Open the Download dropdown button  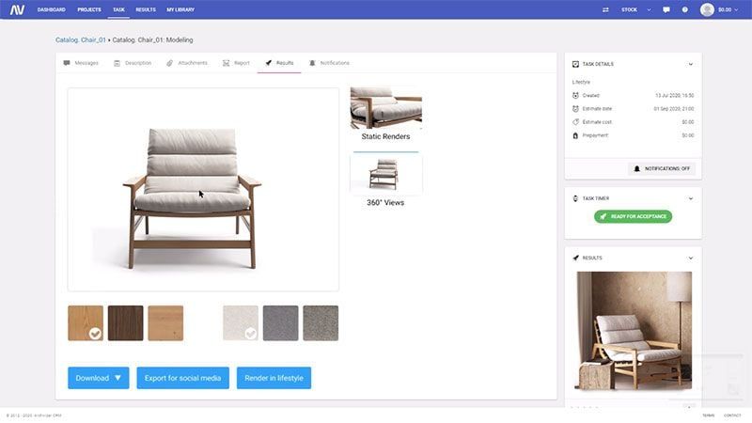99,378
